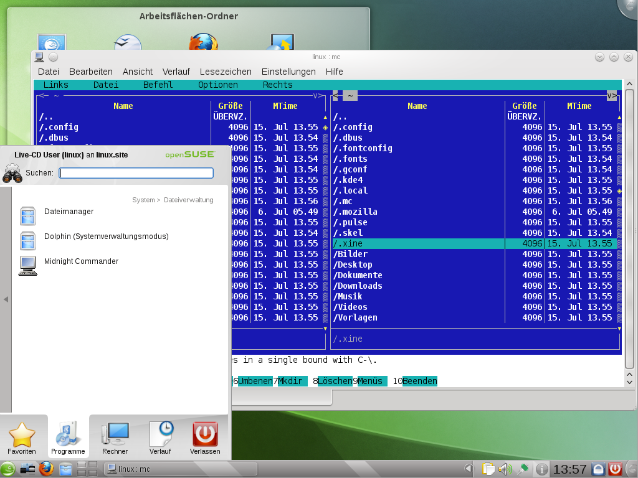Open the Klipper clipboard icon in the tray
The width and height of the screenshot is (638, 478).
488,467
